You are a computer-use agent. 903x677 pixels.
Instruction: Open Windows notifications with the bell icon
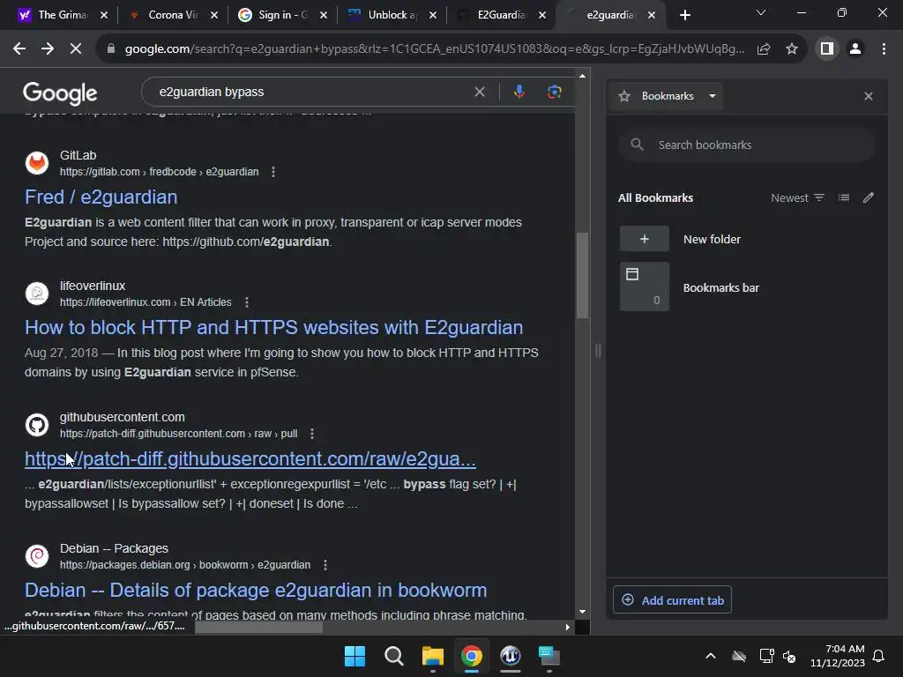click(x=878, y=656)
